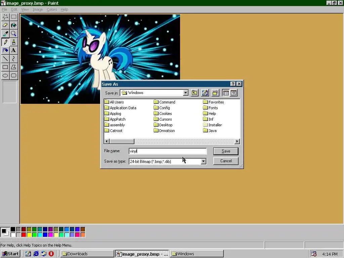Pick the Fill With Color bucket tool
The width and height of the screenshot is (344, 258).
(13, 25)
